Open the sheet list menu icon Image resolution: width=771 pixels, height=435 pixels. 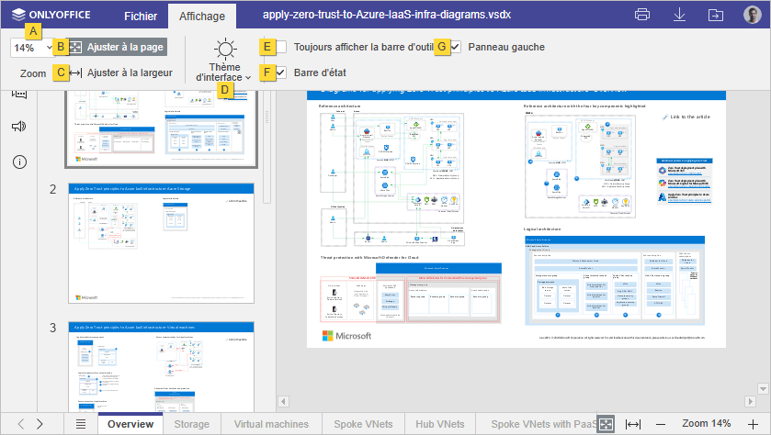pyautogui.click(x=81, y=424)
